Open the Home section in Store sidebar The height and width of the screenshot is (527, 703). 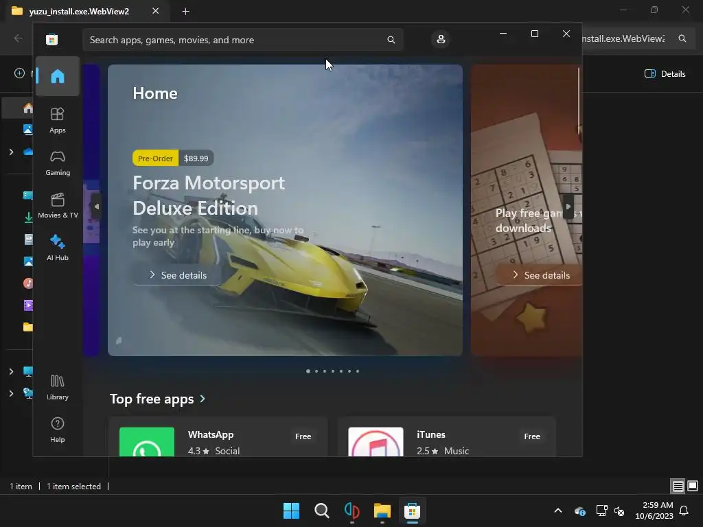click(x=58, y=76)
